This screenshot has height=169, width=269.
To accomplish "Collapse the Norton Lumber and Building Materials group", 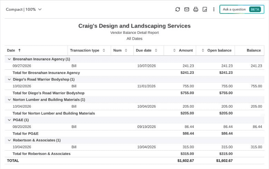I will tap(9, 100).
